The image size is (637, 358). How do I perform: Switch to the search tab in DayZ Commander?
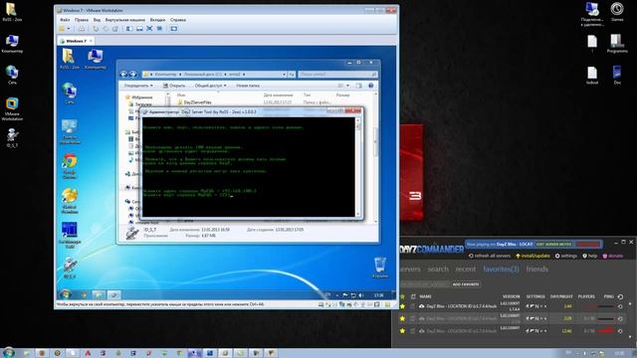438,269
